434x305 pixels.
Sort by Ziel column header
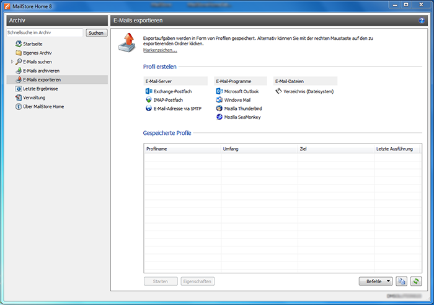[x=336, y=149]
